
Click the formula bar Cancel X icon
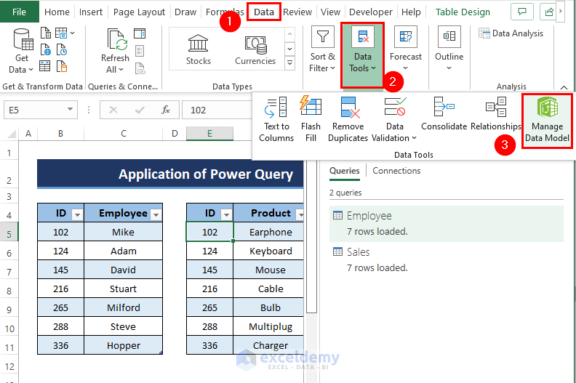coord(113,110)
